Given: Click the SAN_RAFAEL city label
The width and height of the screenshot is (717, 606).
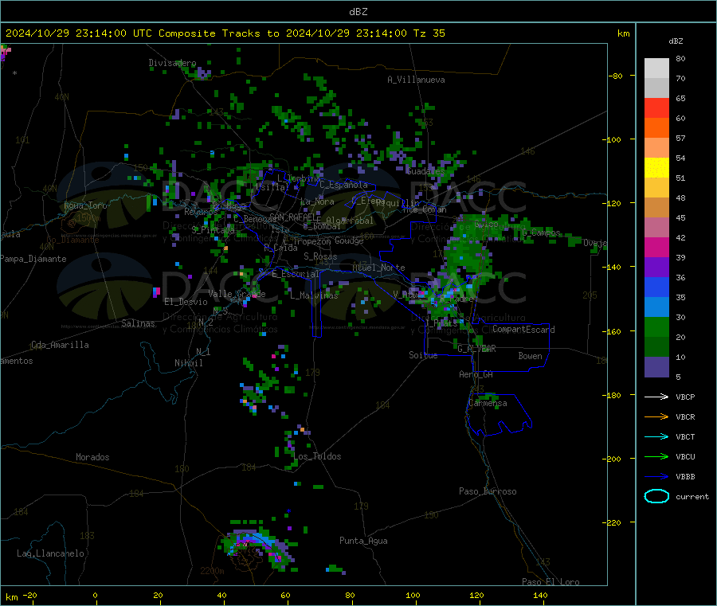Looking at the screenshot, I should pyautogui.click(x=295, y=217).
